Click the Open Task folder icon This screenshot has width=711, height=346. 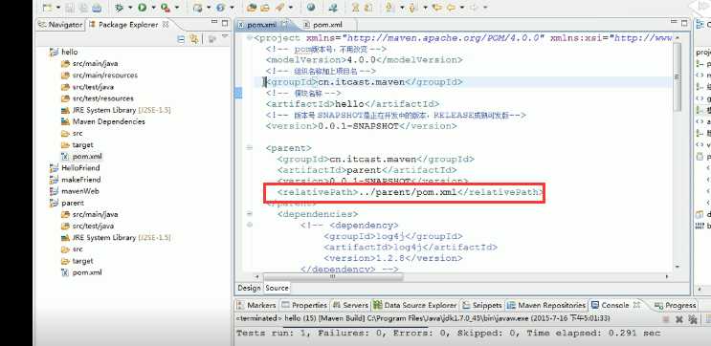point(265,8)
